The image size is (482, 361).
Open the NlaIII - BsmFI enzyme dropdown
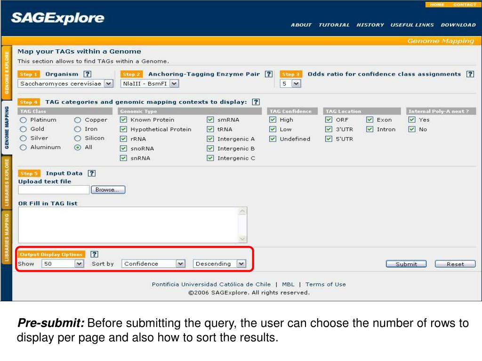click(150, 84)
